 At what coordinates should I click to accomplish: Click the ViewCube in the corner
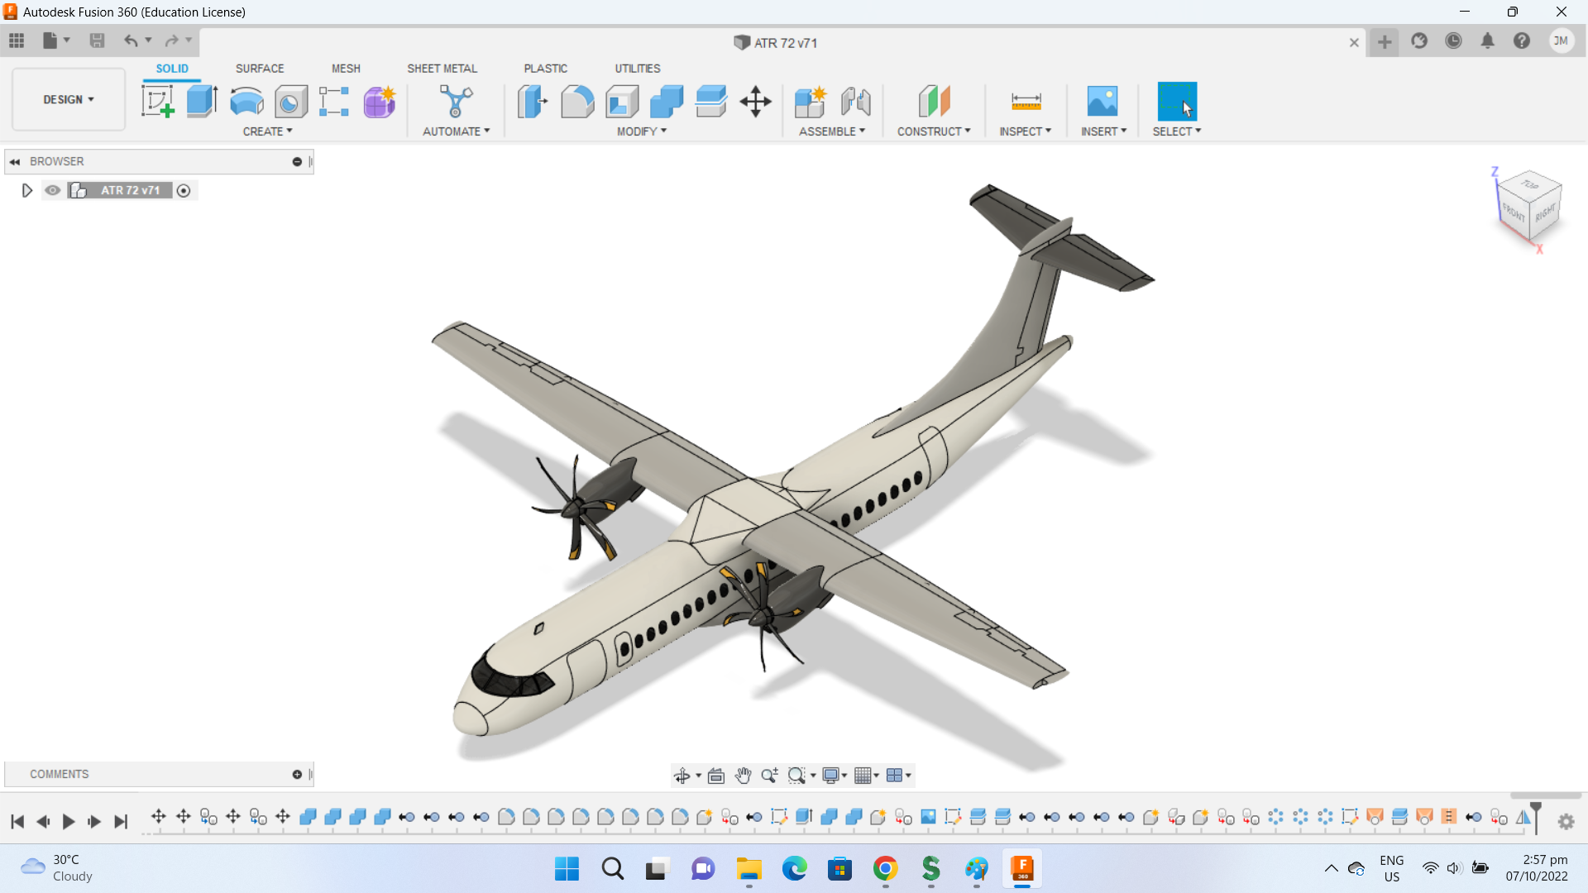click(1528, 207)
